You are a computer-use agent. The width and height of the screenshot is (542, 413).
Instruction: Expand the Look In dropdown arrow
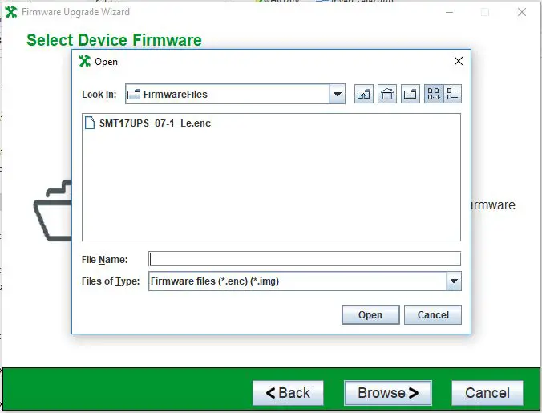point(337,94)
